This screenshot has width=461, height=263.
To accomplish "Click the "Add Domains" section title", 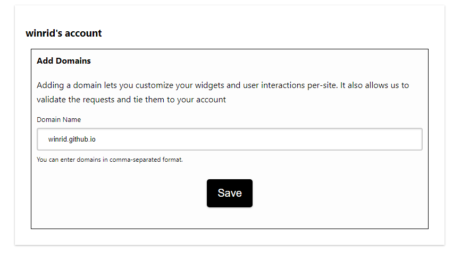I will pyautogui.click(x=64, y=61).
